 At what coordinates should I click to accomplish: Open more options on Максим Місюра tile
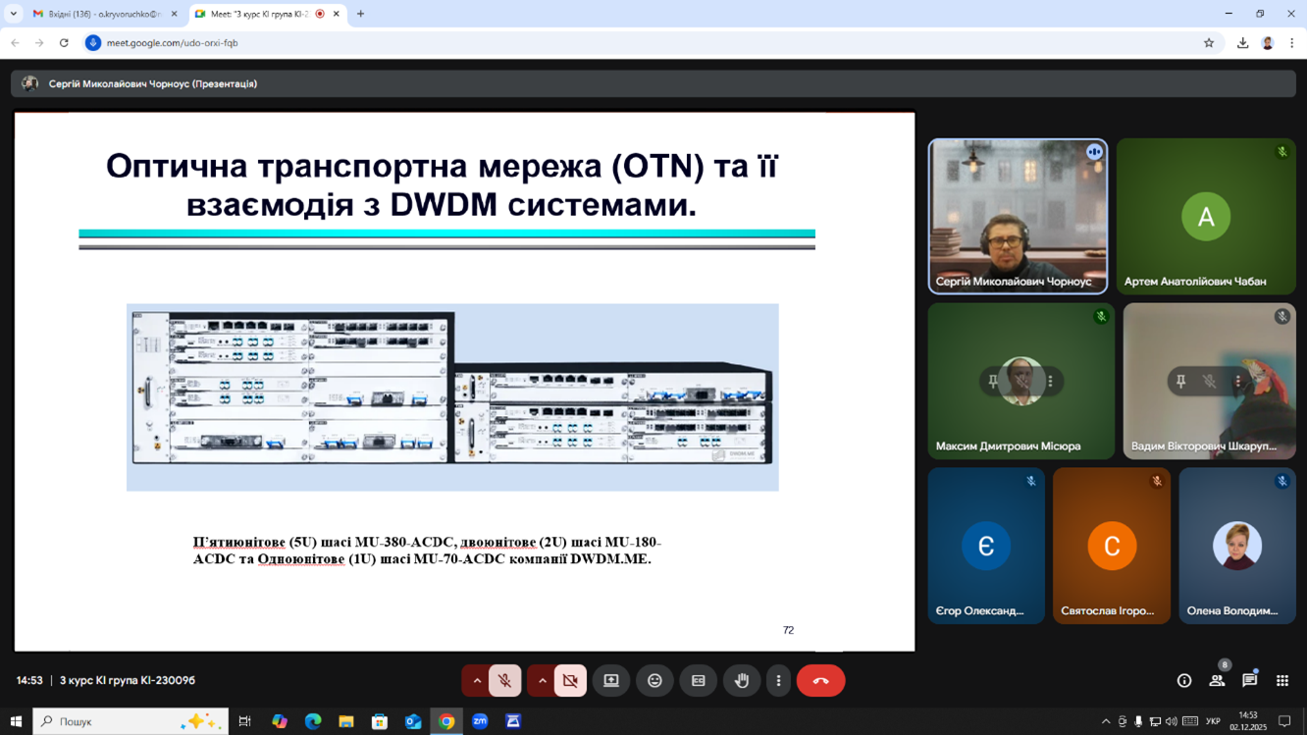point(1050,381)
